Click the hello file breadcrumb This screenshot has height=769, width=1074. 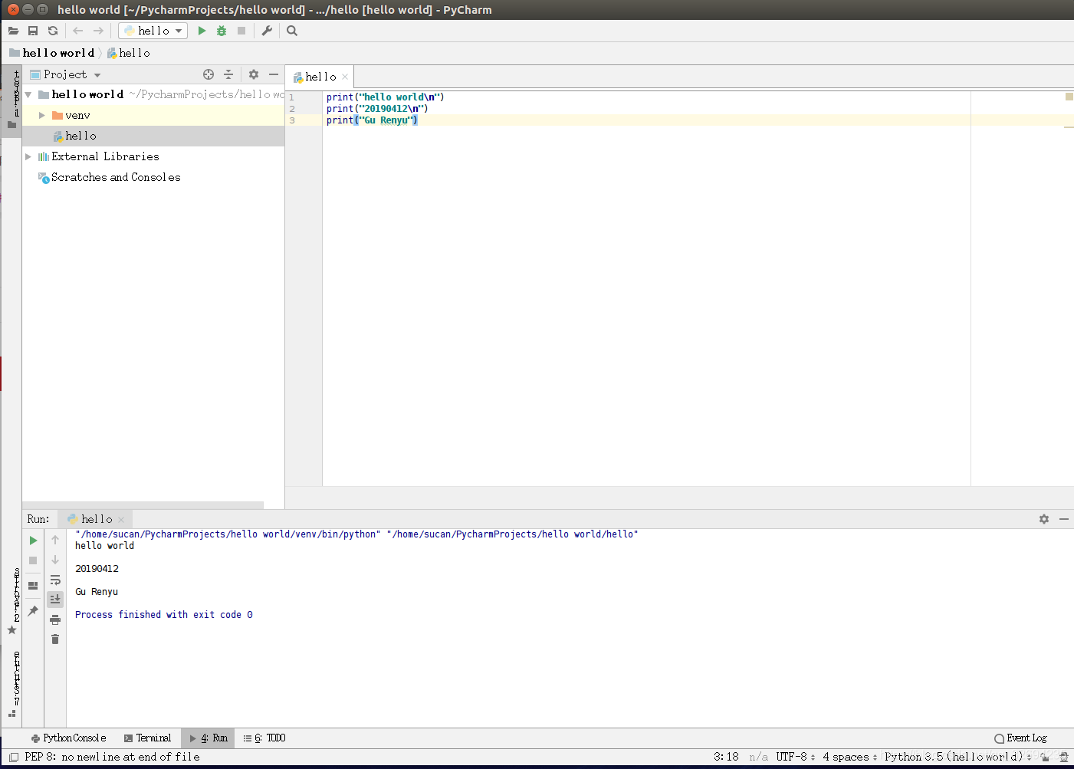tap(129, 53)
